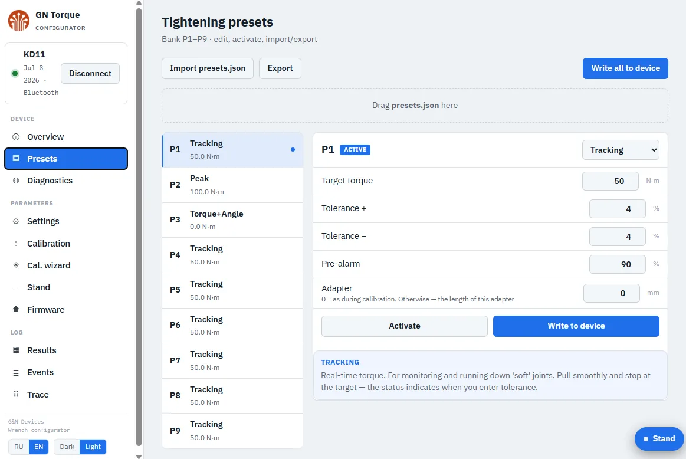This screenshot has height=459, width=686.
Task: Click the ACTIVE badge next to P1
Action: tap(355, 150)
